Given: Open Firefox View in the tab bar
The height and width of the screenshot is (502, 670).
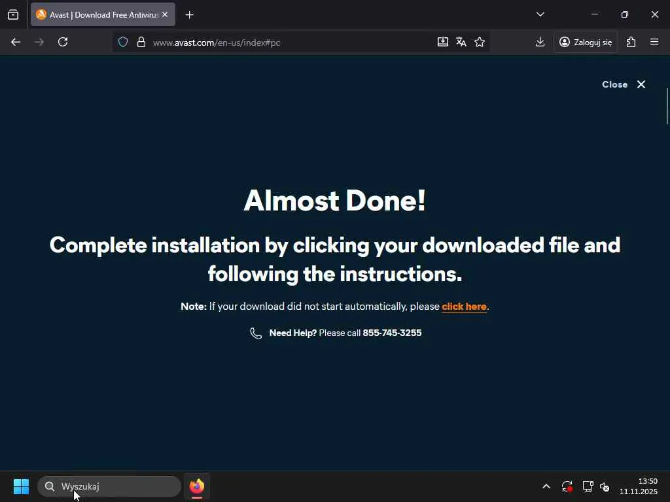Looking at the screenshot, I should [13, 15].
